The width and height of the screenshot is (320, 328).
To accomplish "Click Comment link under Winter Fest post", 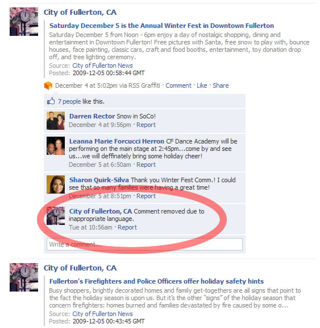I will [x=178, y=85].
